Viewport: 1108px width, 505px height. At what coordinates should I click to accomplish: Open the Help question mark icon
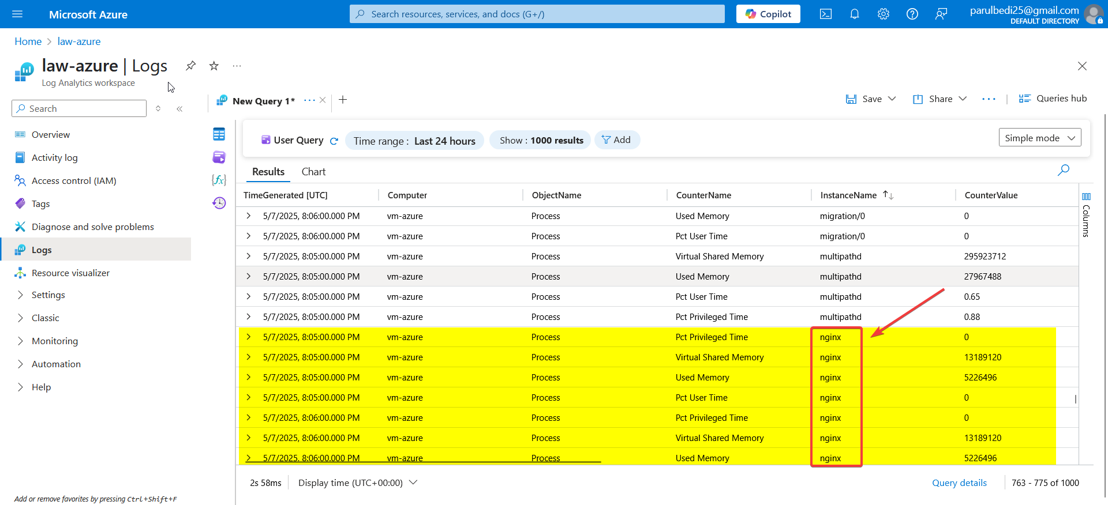click(x=912, y=14)
